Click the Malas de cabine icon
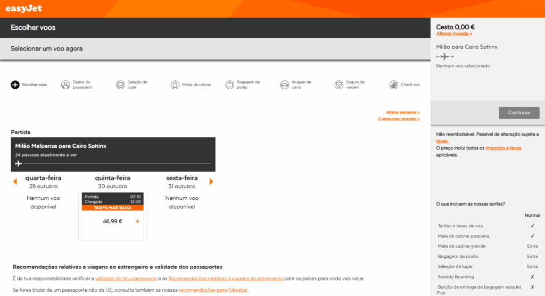The width and height of the screenshot is (545, 296). click(175, 84)
